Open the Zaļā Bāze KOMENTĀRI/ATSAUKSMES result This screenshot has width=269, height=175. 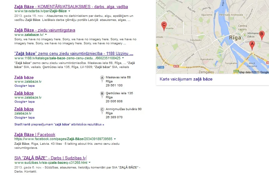(71, 7)
